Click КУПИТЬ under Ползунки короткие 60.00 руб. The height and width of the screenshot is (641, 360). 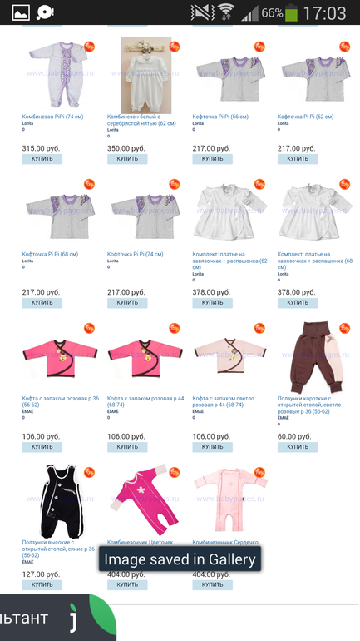(298, 447)
